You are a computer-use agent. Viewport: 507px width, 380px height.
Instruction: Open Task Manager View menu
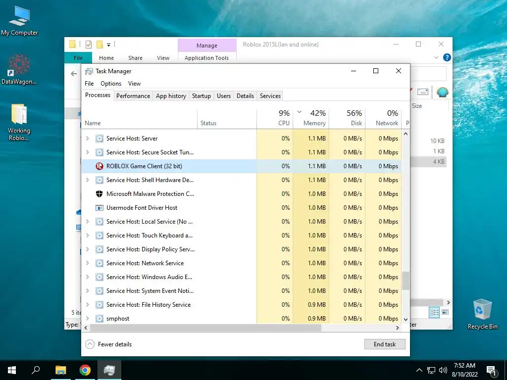pos(134,83)
